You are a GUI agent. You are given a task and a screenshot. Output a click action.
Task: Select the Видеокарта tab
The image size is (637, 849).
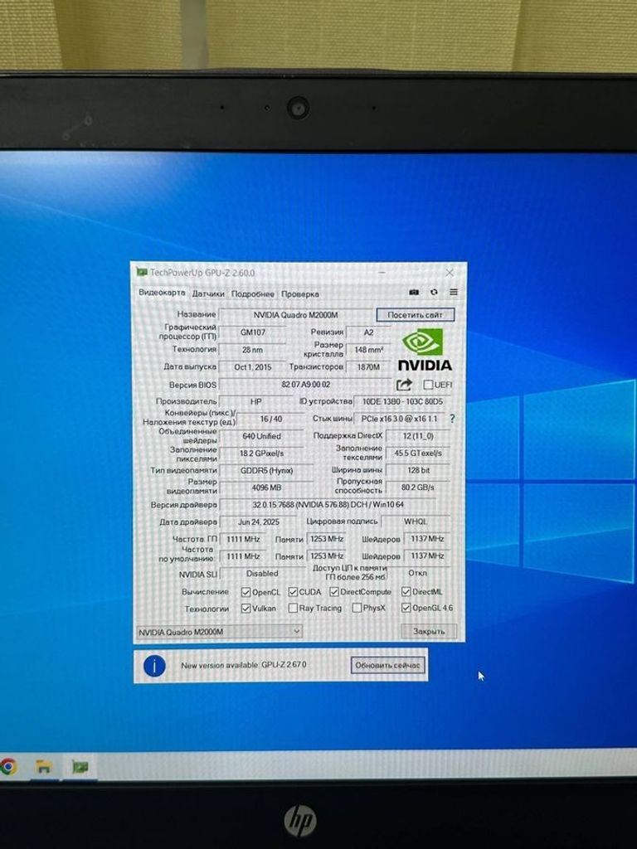click(x=162, y=293)
